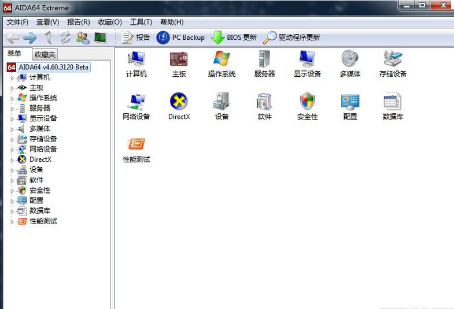Expand the 存储设备 tree node arrow
This screenshot has width=454, height=309.
point(12,140)
